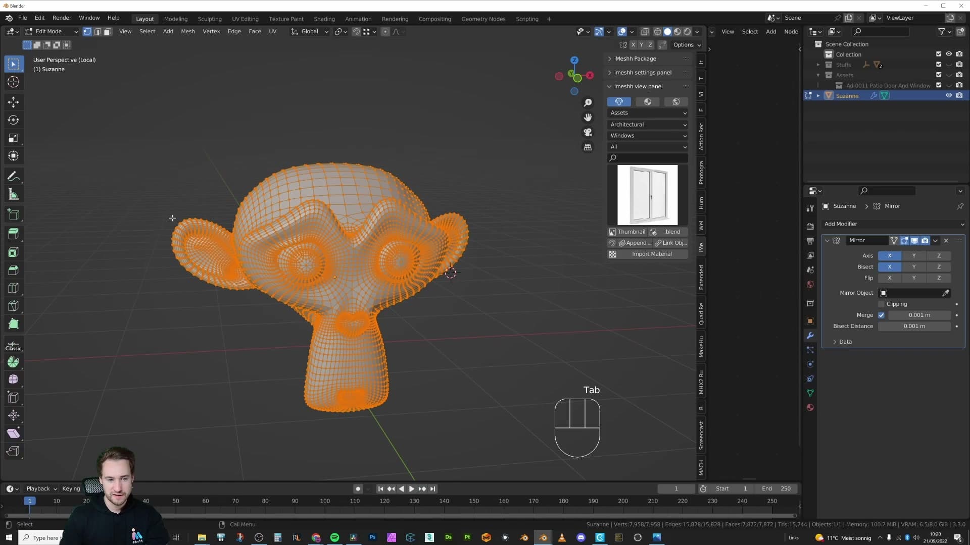Screen dimensions: 970x545
Task: Open the Mesh menu in viewport header
Action: (x=188, y=32)
